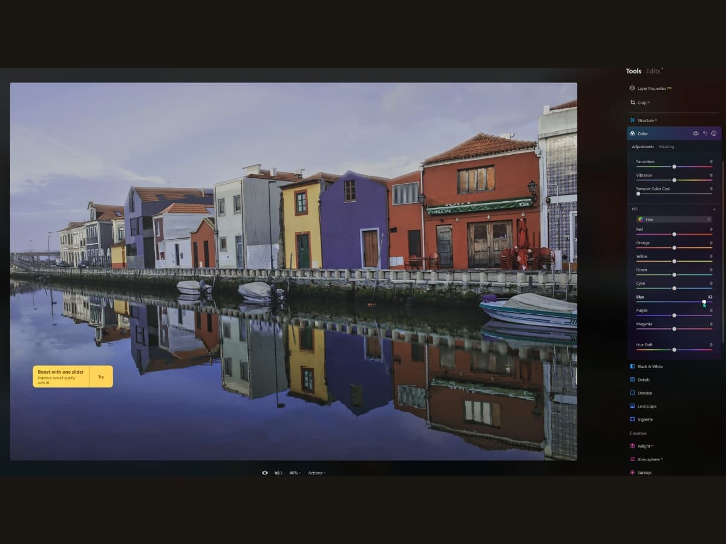The image size is (726, 544).
Task: Select the Masking tab in Color
Action: (666, 147)
